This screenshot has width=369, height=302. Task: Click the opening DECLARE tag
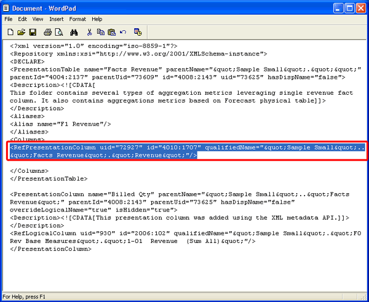click(x=27, y=62)
